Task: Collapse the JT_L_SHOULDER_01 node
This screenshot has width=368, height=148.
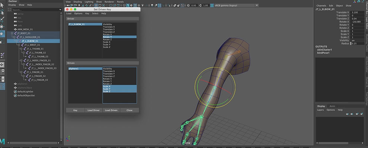Action: click(x=14, y=37)
